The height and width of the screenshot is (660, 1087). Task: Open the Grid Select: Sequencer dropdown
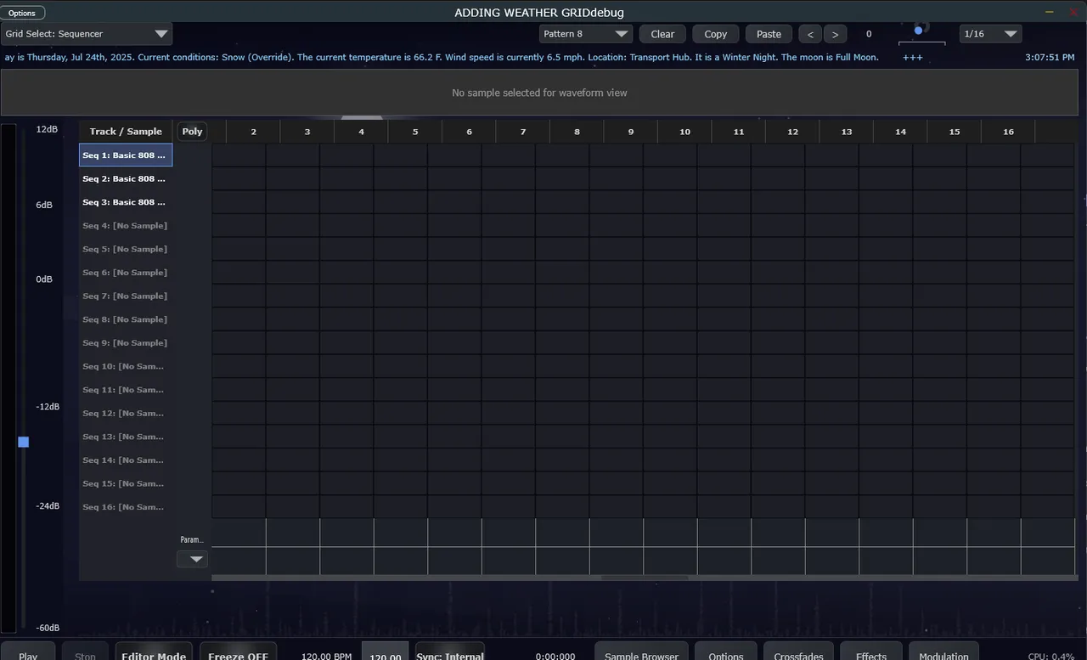tap(87, 34)
